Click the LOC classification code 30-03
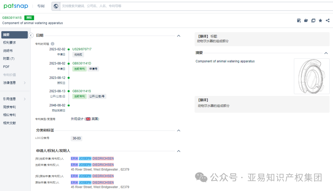The width and height of the screenshot is (333, 191). point(76,138)
